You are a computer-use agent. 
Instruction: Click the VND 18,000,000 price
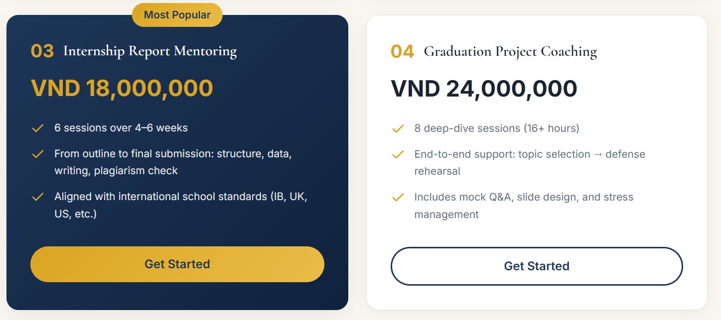coord(122,88)
